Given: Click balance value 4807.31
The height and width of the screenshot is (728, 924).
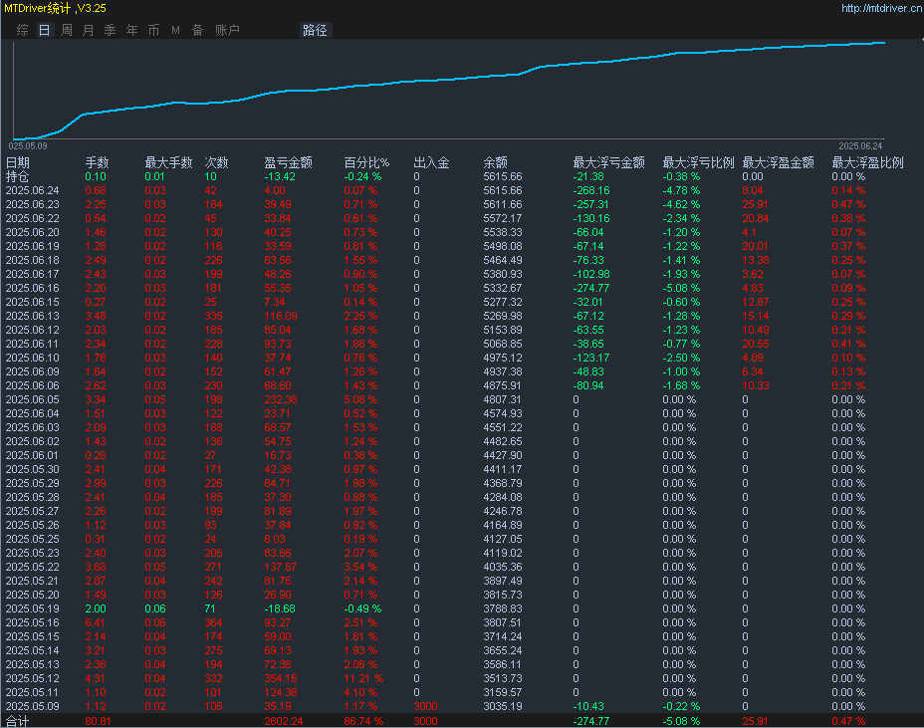Looking at the screenshot, I should point(503,399).
